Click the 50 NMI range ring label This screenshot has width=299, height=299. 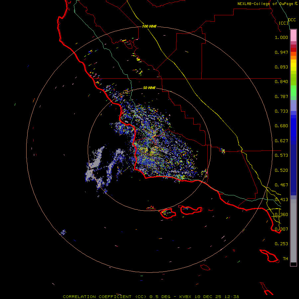149,88
